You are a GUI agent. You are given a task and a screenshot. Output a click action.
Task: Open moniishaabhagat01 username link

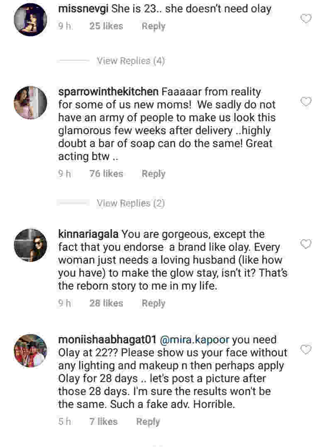pyautogui.click(x=107, y=340)
